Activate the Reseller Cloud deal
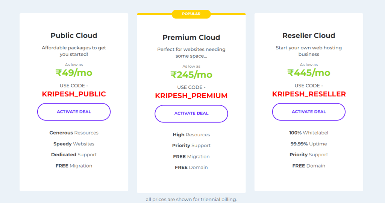 (x=308, y=112)
